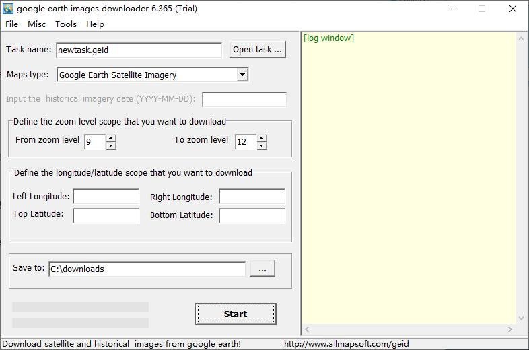Focus the Top Latitude field

tap(106, 215)
